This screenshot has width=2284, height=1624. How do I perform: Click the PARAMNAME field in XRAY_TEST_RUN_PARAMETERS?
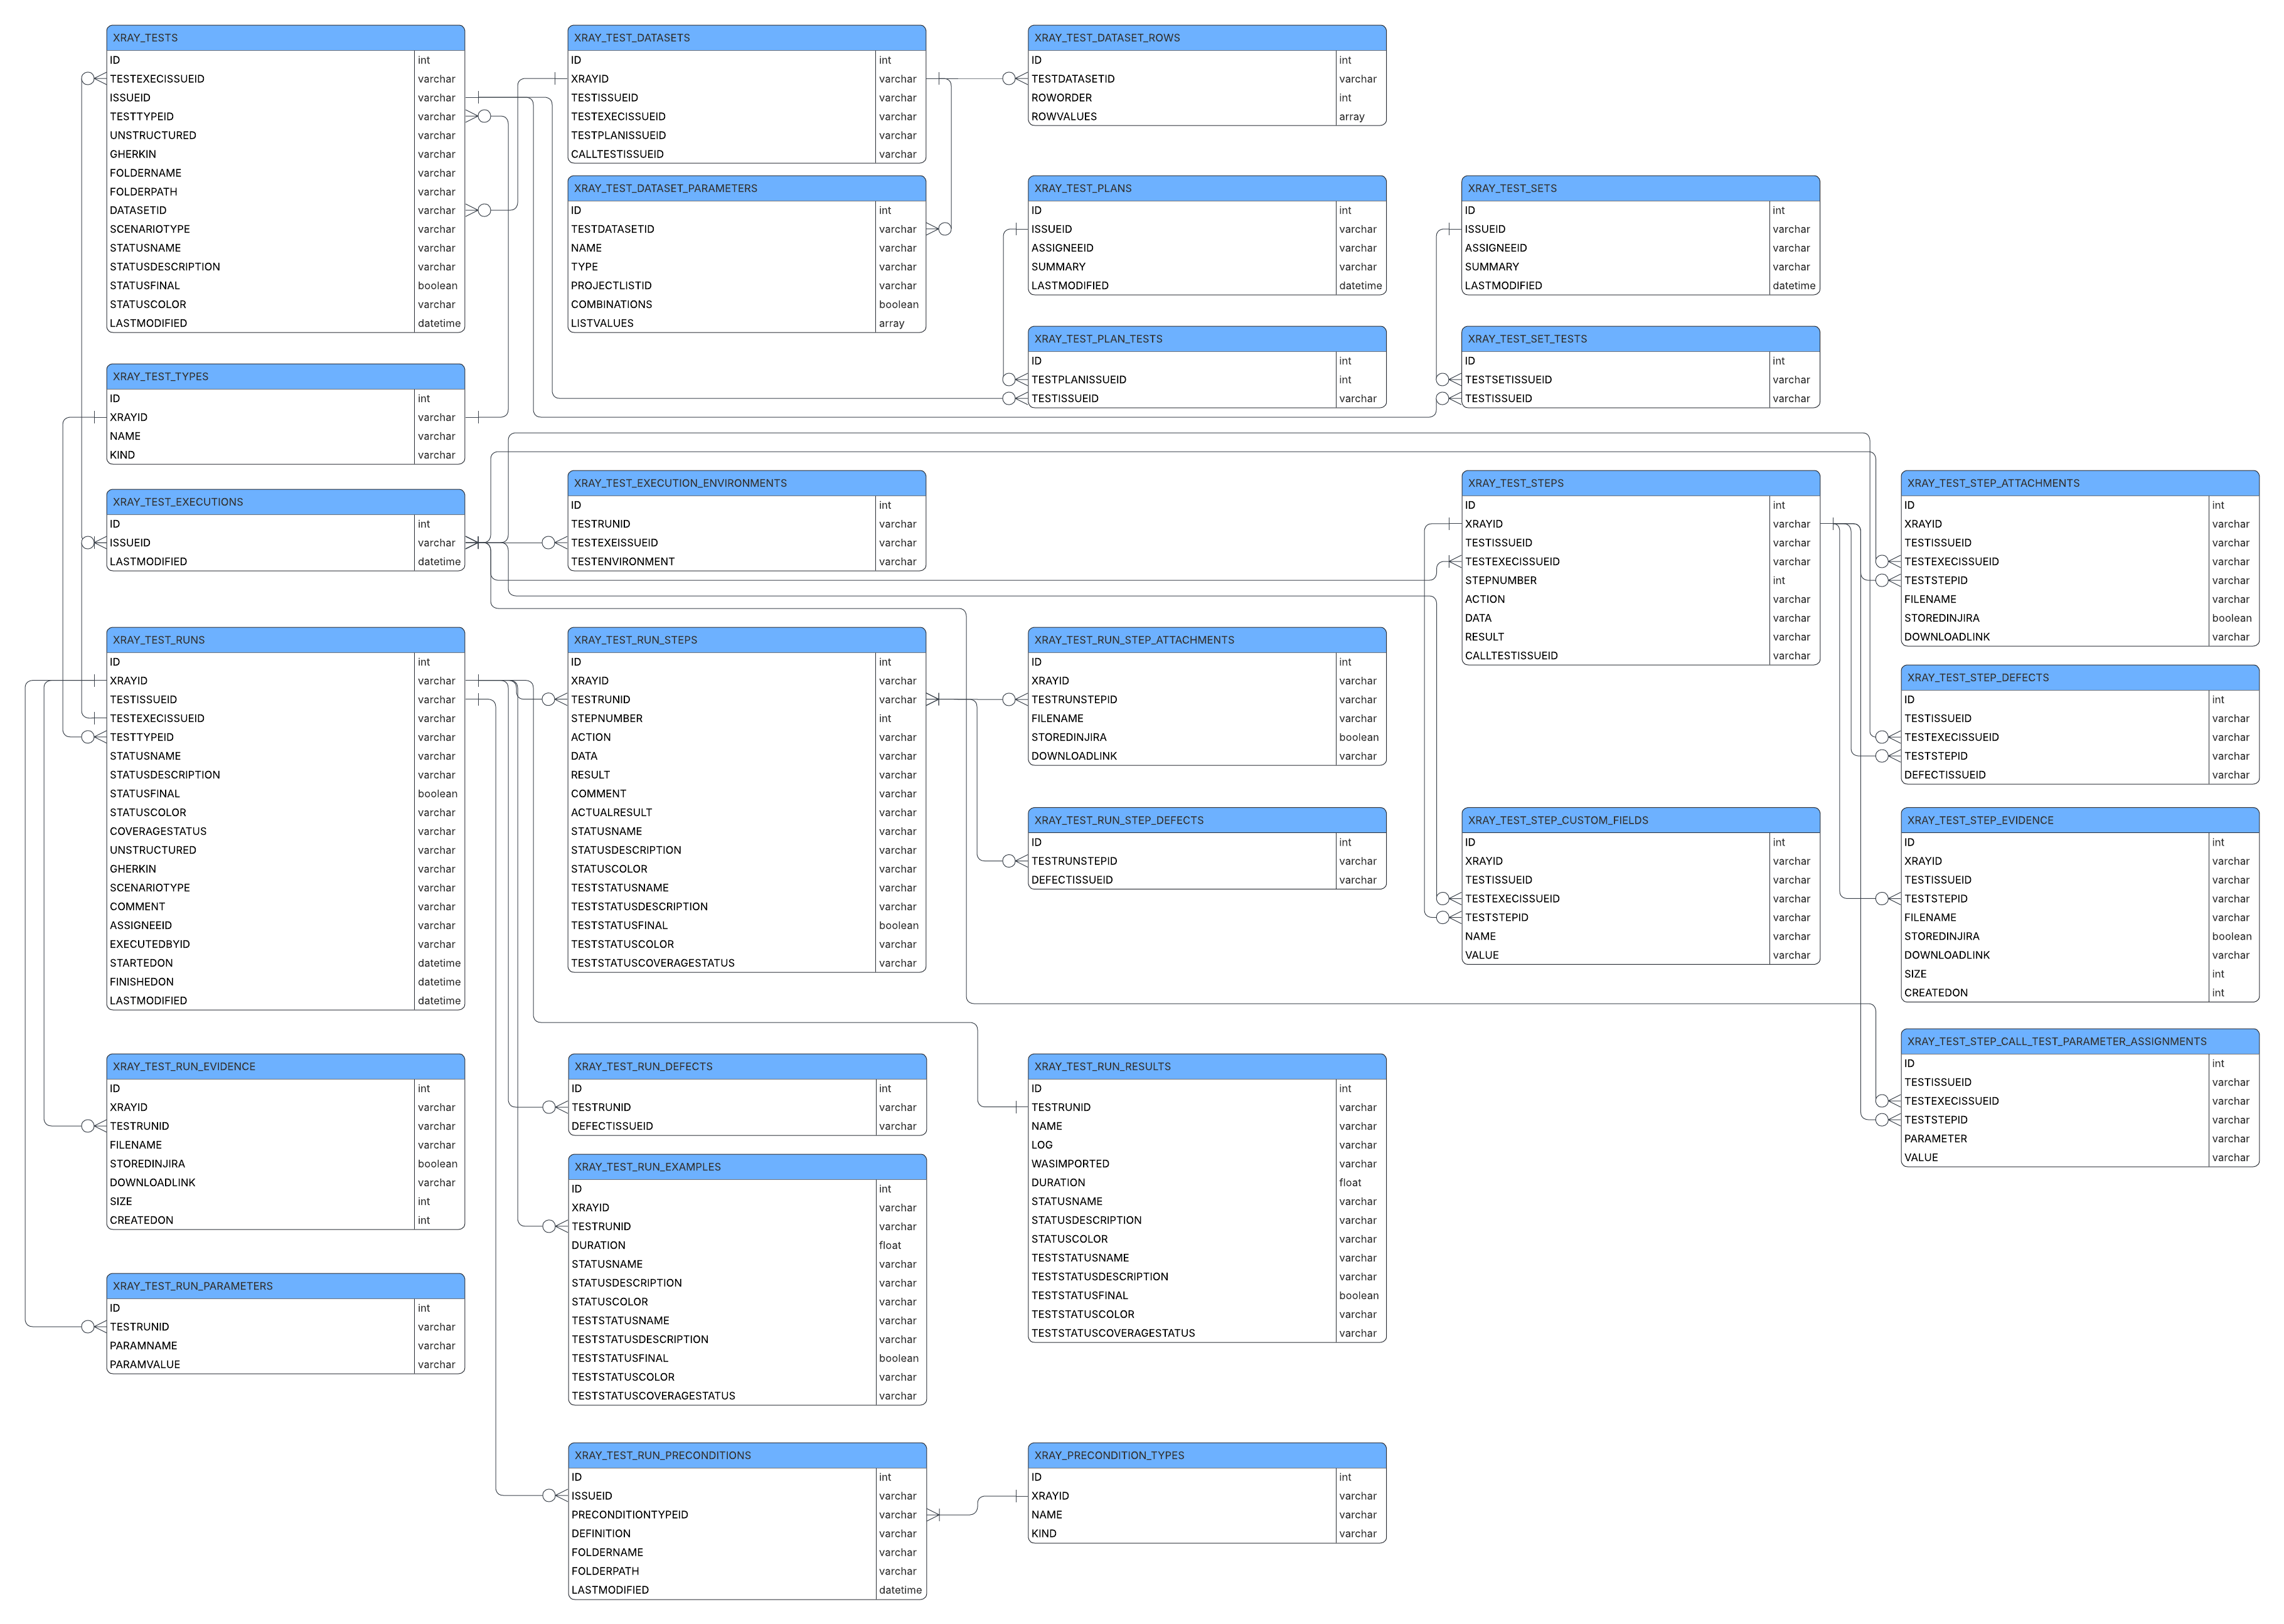[285, 1346]
